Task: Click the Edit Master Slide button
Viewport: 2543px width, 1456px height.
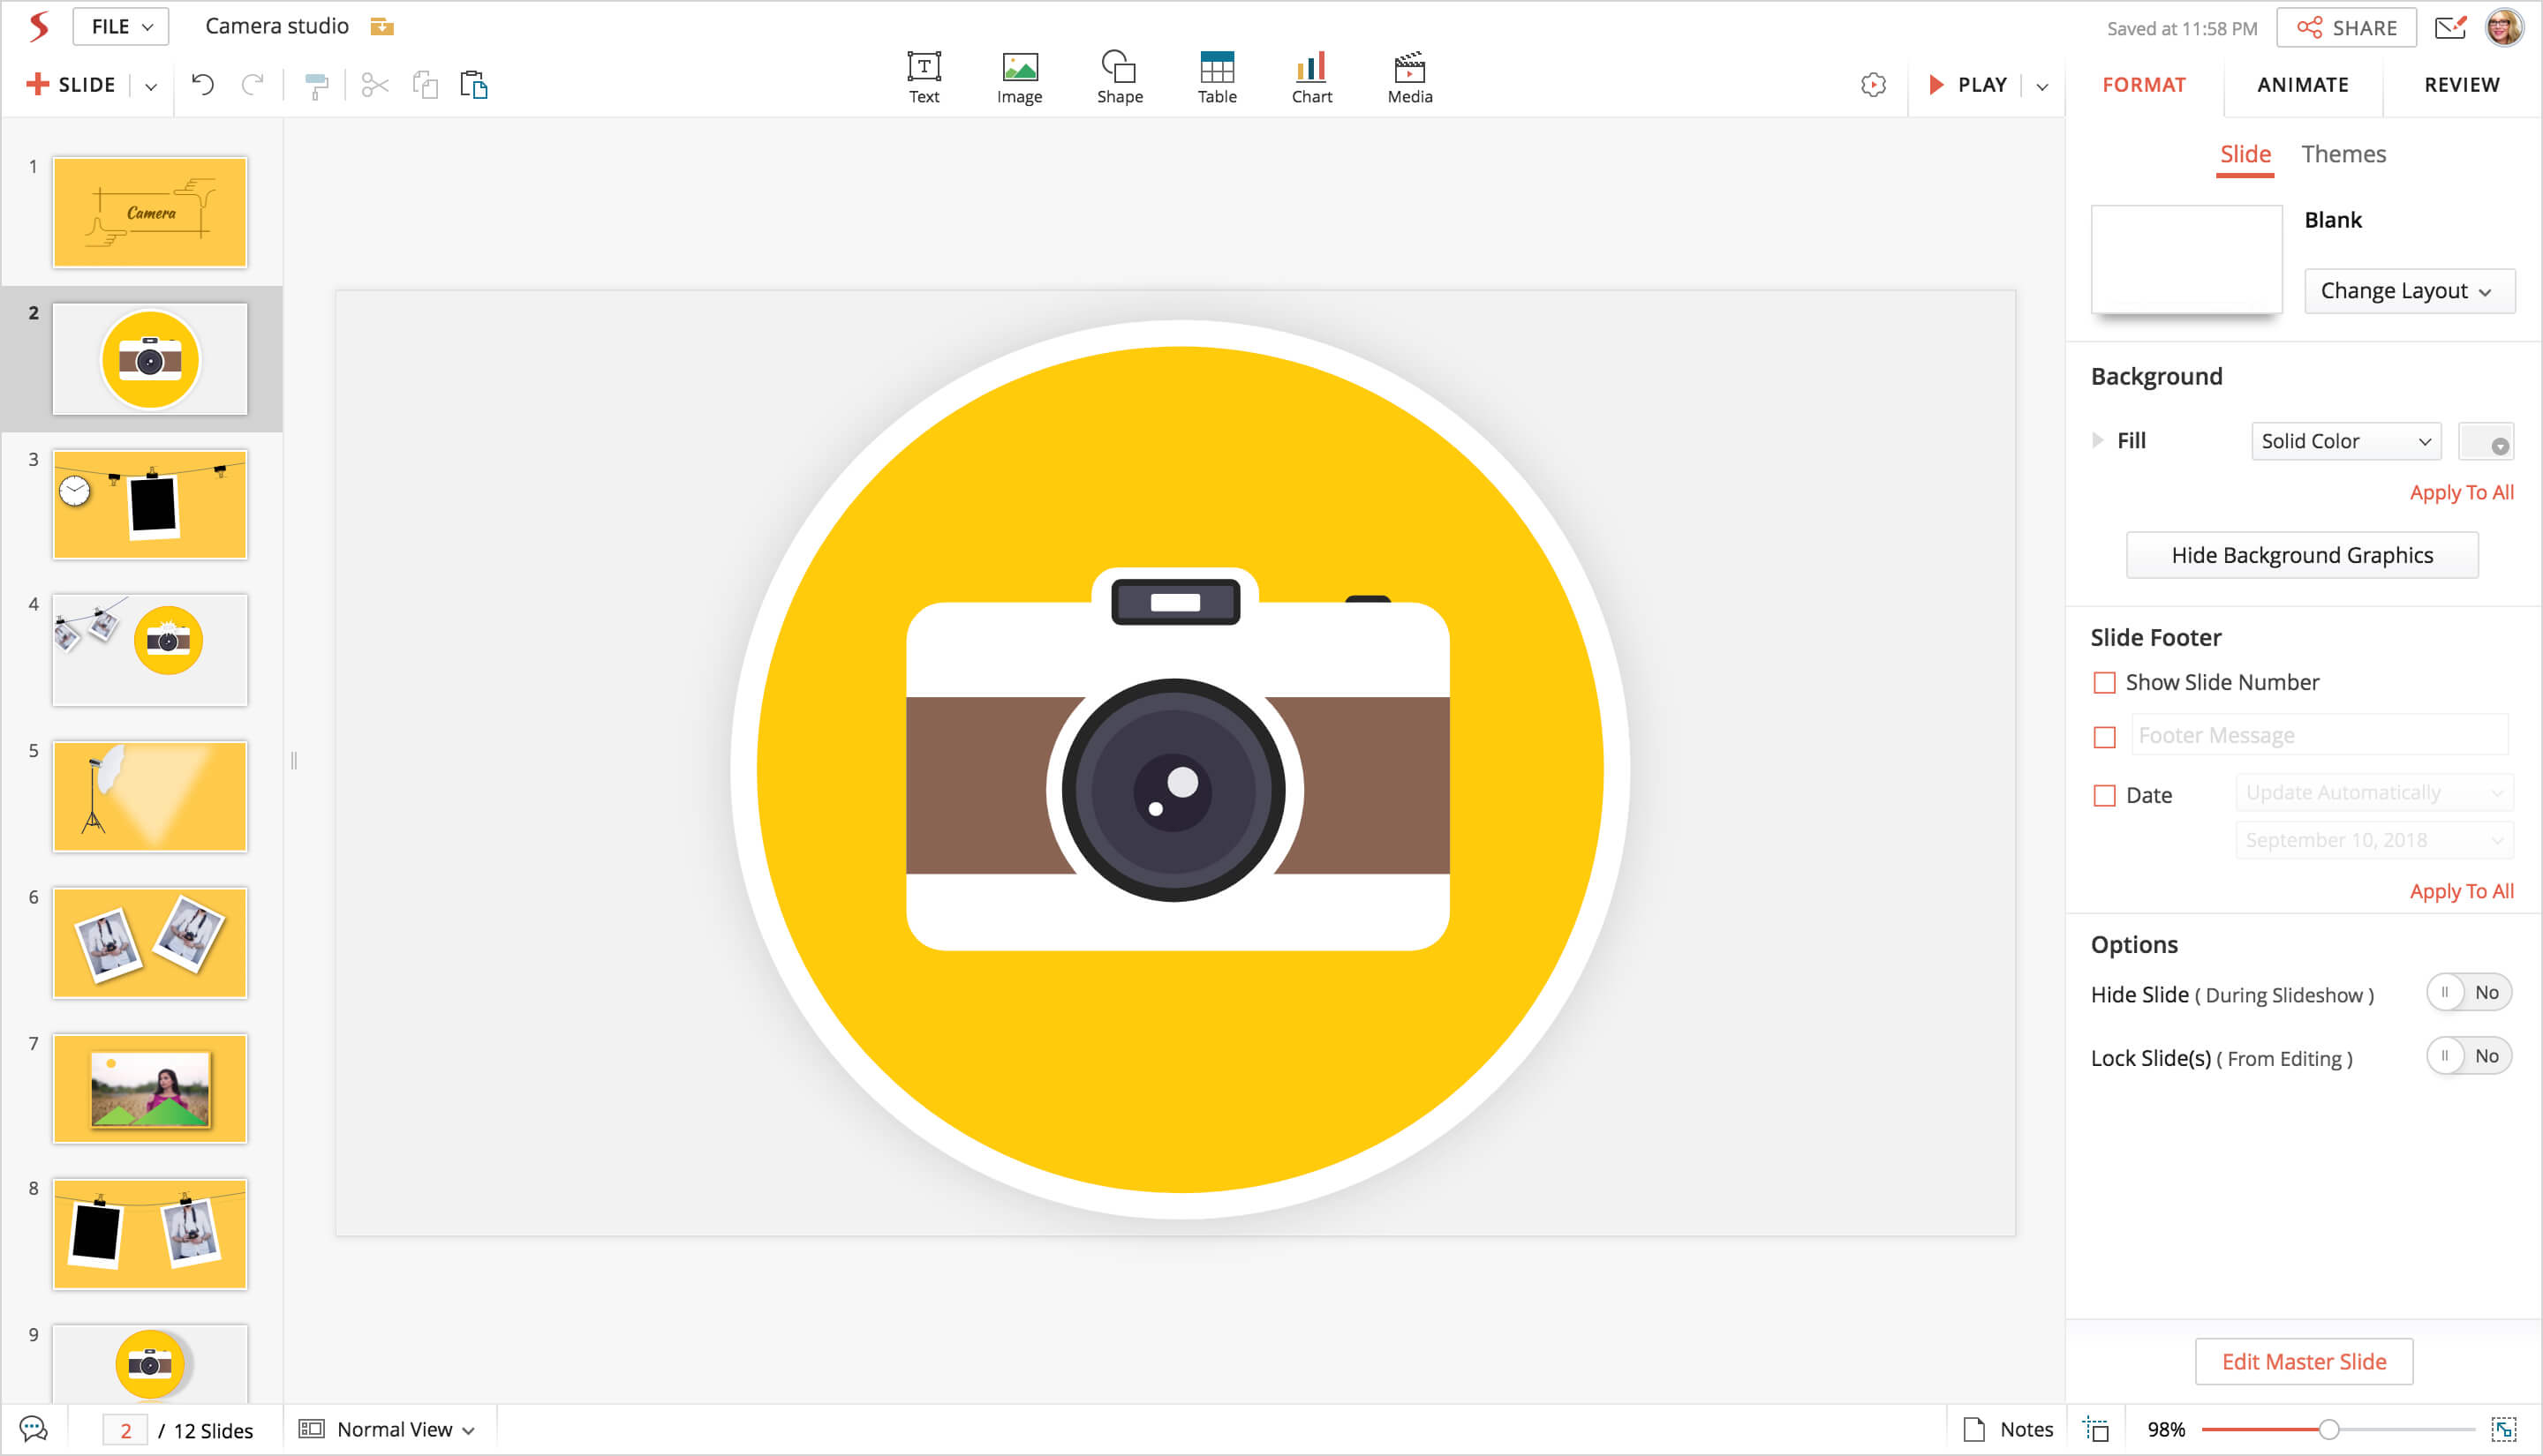Action: pyautogui.click(x=2303, y=1361)
